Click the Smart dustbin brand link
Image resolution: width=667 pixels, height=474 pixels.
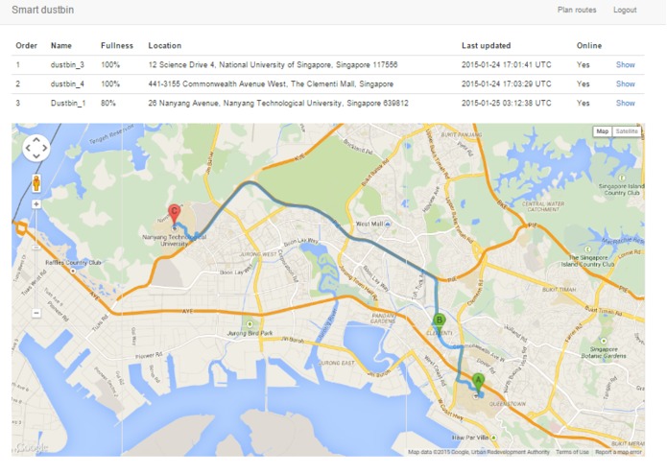(x=42, y=10)
